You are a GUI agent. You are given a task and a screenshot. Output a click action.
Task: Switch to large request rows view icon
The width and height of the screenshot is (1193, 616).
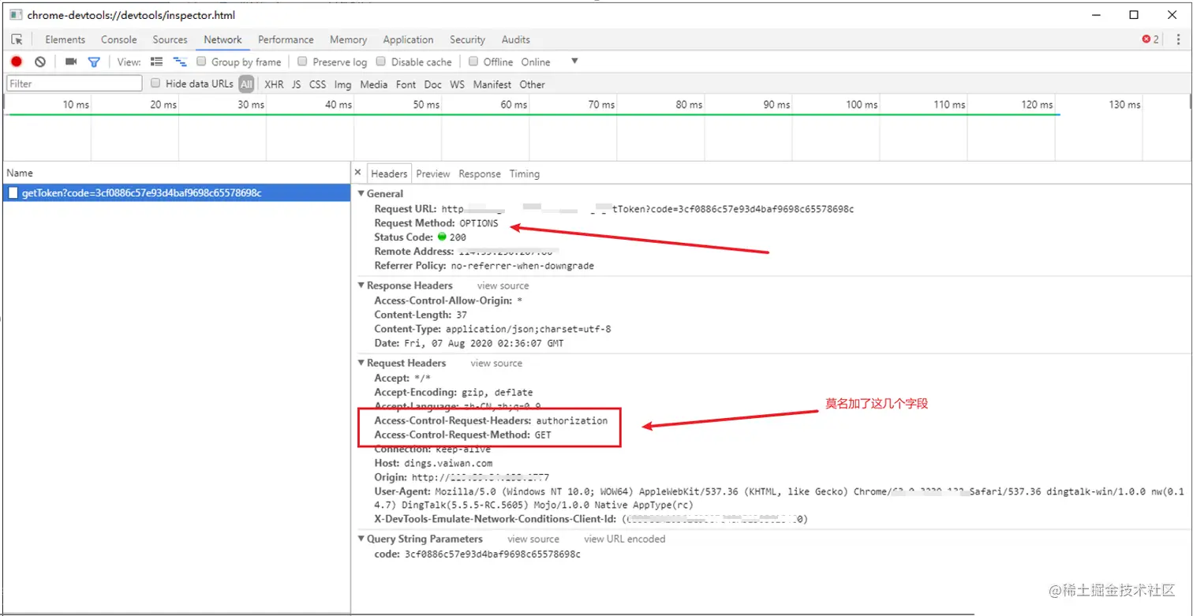click(x=156, y=62)
